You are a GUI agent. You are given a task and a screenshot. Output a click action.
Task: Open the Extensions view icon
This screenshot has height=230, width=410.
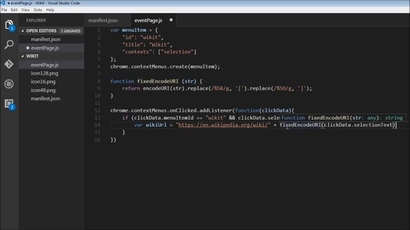coord(9,103)
